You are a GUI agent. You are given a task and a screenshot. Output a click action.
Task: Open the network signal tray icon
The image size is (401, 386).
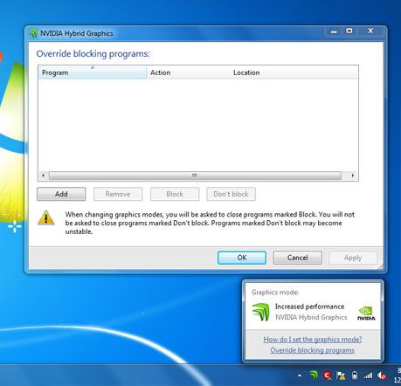click(368, 376)
